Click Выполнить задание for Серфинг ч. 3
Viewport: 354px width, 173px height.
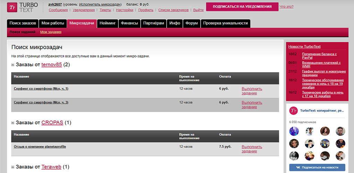252,104
